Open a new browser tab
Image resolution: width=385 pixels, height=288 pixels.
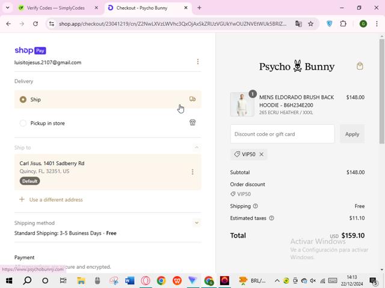pyautogui.click(x=199, y=8)
